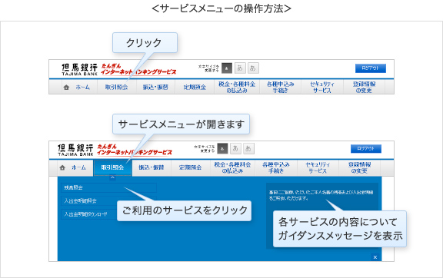Open セキュリティサービス in the upper navigation bar
The width and height of the screenshot is (443, 278).
[x=322, y=87]
